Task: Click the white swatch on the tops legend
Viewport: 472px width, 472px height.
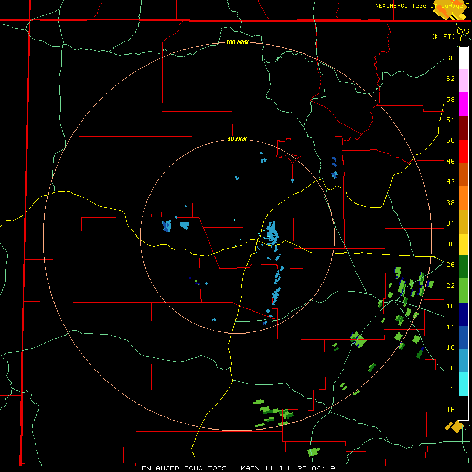Action: click(x=463, y=58)
